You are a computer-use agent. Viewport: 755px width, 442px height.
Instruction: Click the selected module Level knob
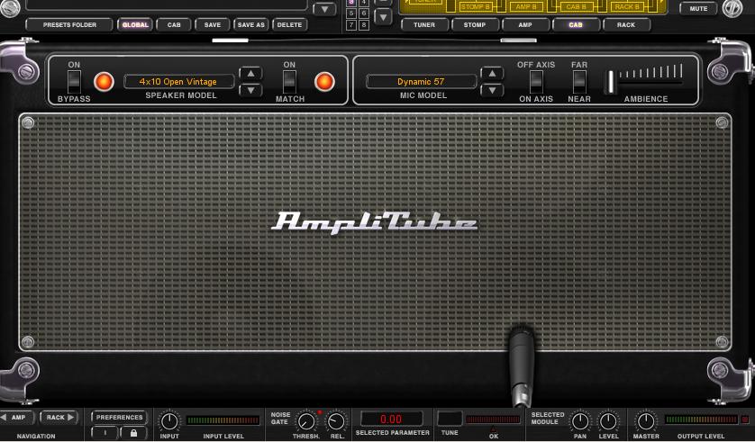coord(608,421)
